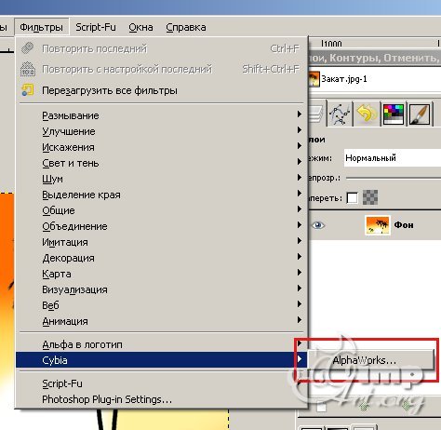
Task: Open the Окна menu
Action: [140, 27]
